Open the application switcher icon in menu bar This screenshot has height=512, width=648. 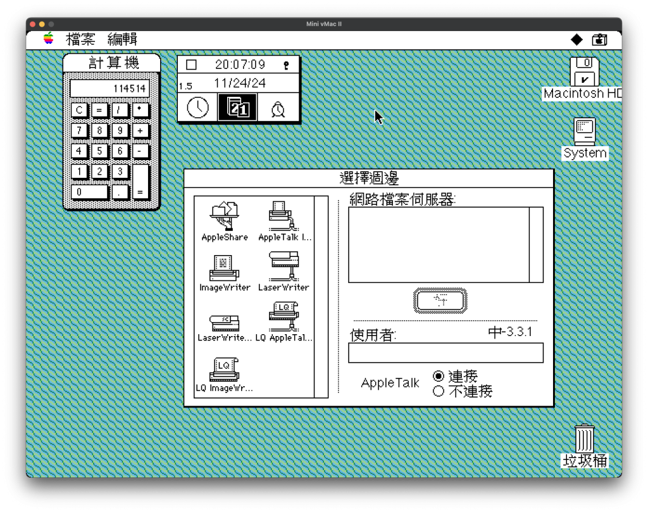point(599,40)
